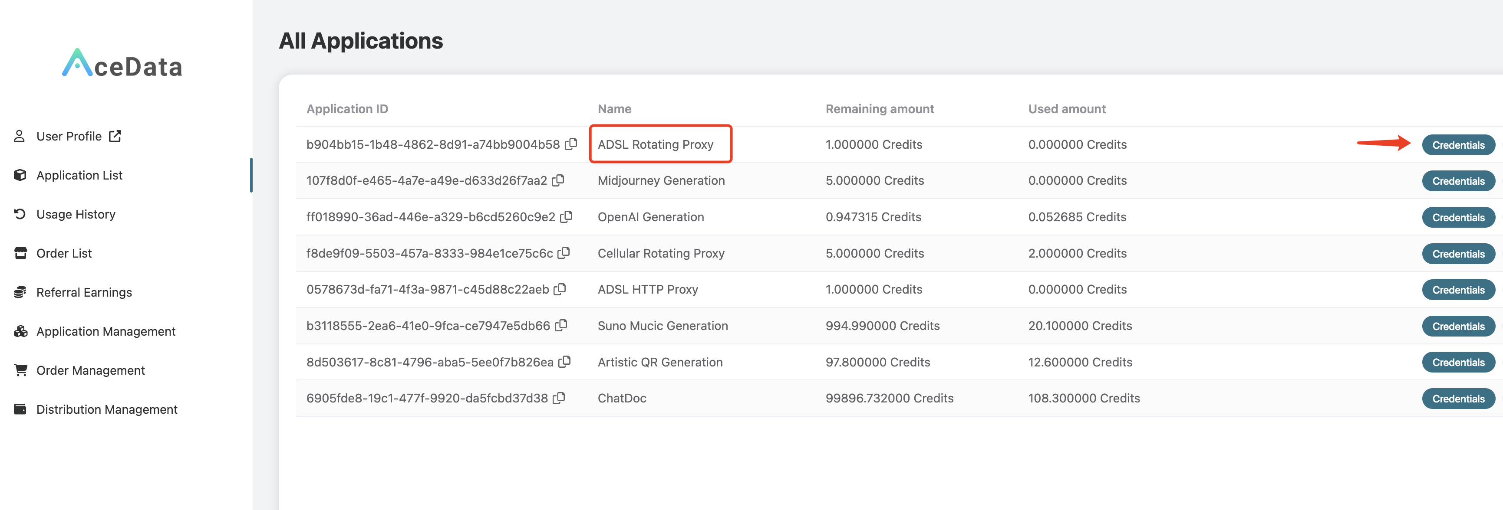The image size is (1503, 510).
Task: Click the AceData logo
Action: pyautogui.click(x=122, y=63)
